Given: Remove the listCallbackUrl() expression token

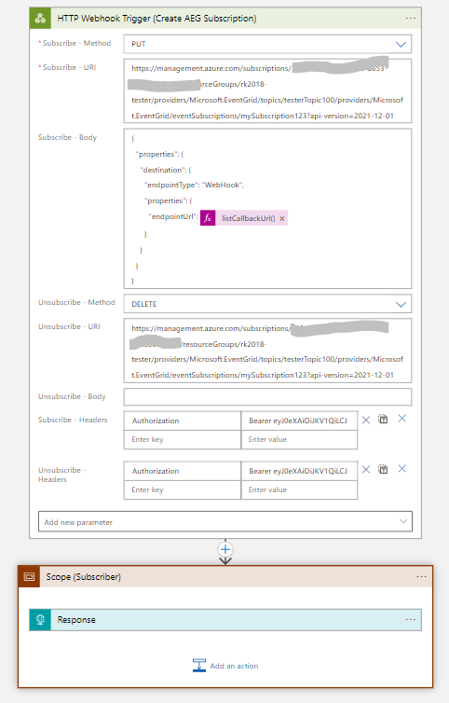Looking at the screenshot, I should pos(282,219).
